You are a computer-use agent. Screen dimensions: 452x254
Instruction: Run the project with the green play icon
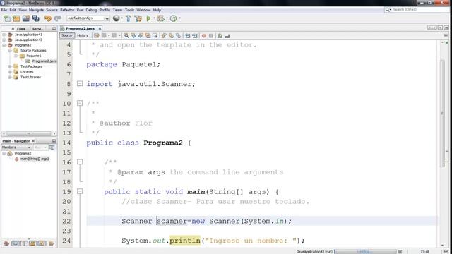(148, 18)
